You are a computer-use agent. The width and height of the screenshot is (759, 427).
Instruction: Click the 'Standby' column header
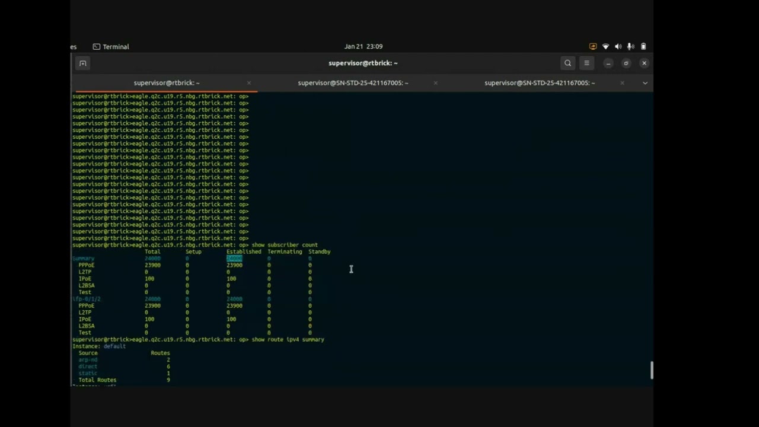pos(319,252)
